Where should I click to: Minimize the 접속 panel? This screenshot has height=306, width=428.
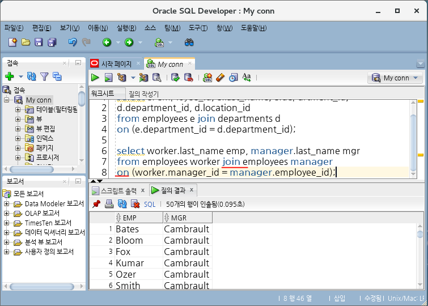[78, 63]
